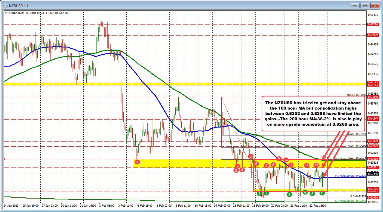
Task: Select the 0.63880 red price label
Action: pyautogui.click(x=373, y=97)
